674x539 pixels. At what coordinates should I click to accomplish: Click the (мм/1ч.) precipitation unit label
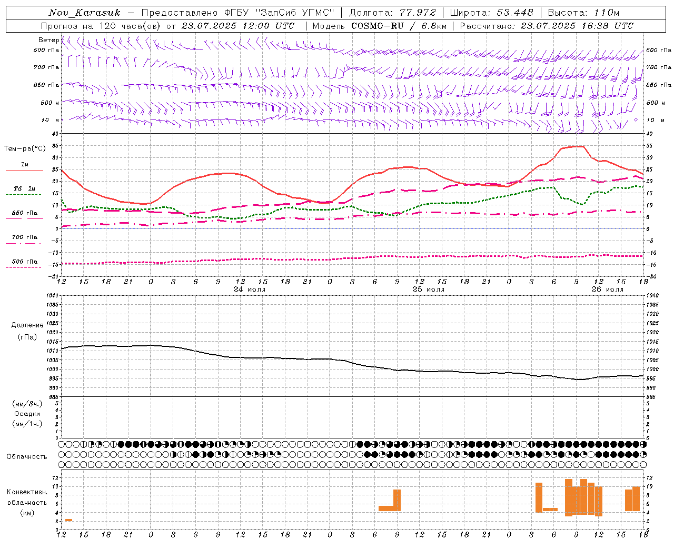point(27,424)
